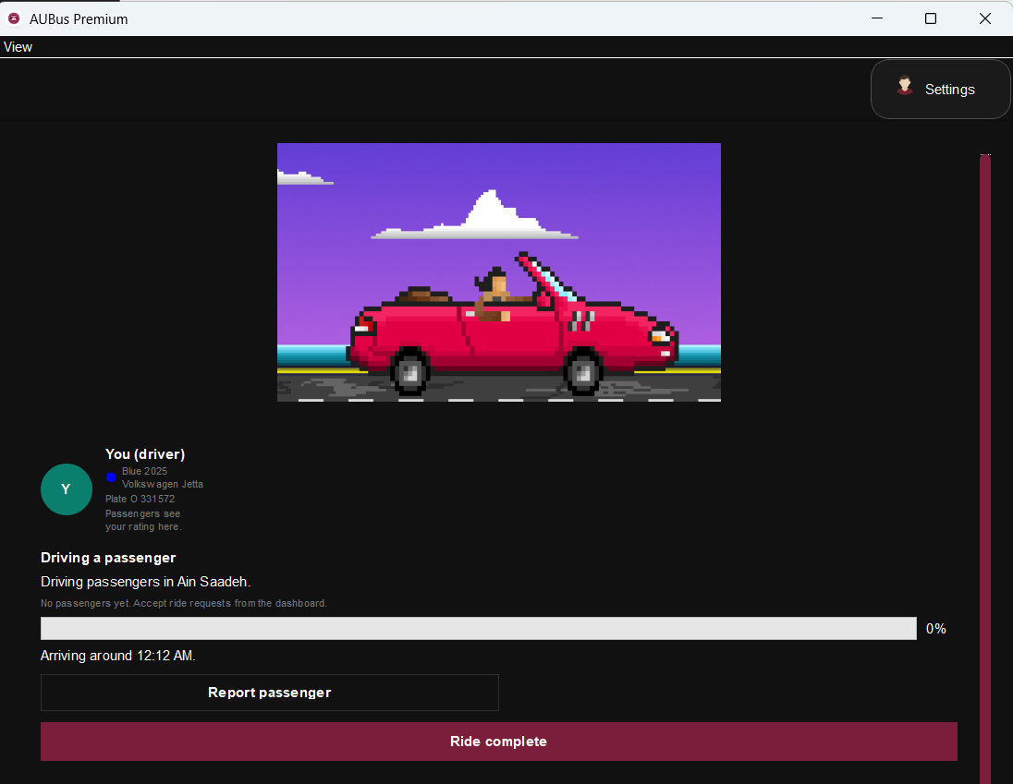Click the 0% progress label
1013x784 pixels.
[x=935, y=629]
